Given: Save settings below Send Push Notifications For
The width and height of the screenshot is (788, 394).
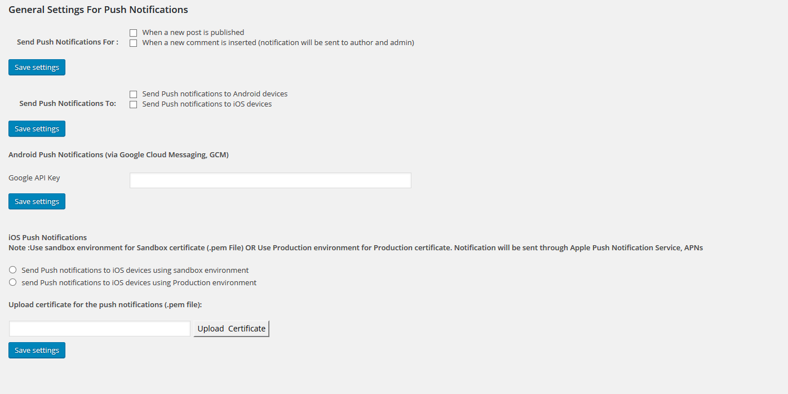Looking at the screenshot, I should (37, 67).
